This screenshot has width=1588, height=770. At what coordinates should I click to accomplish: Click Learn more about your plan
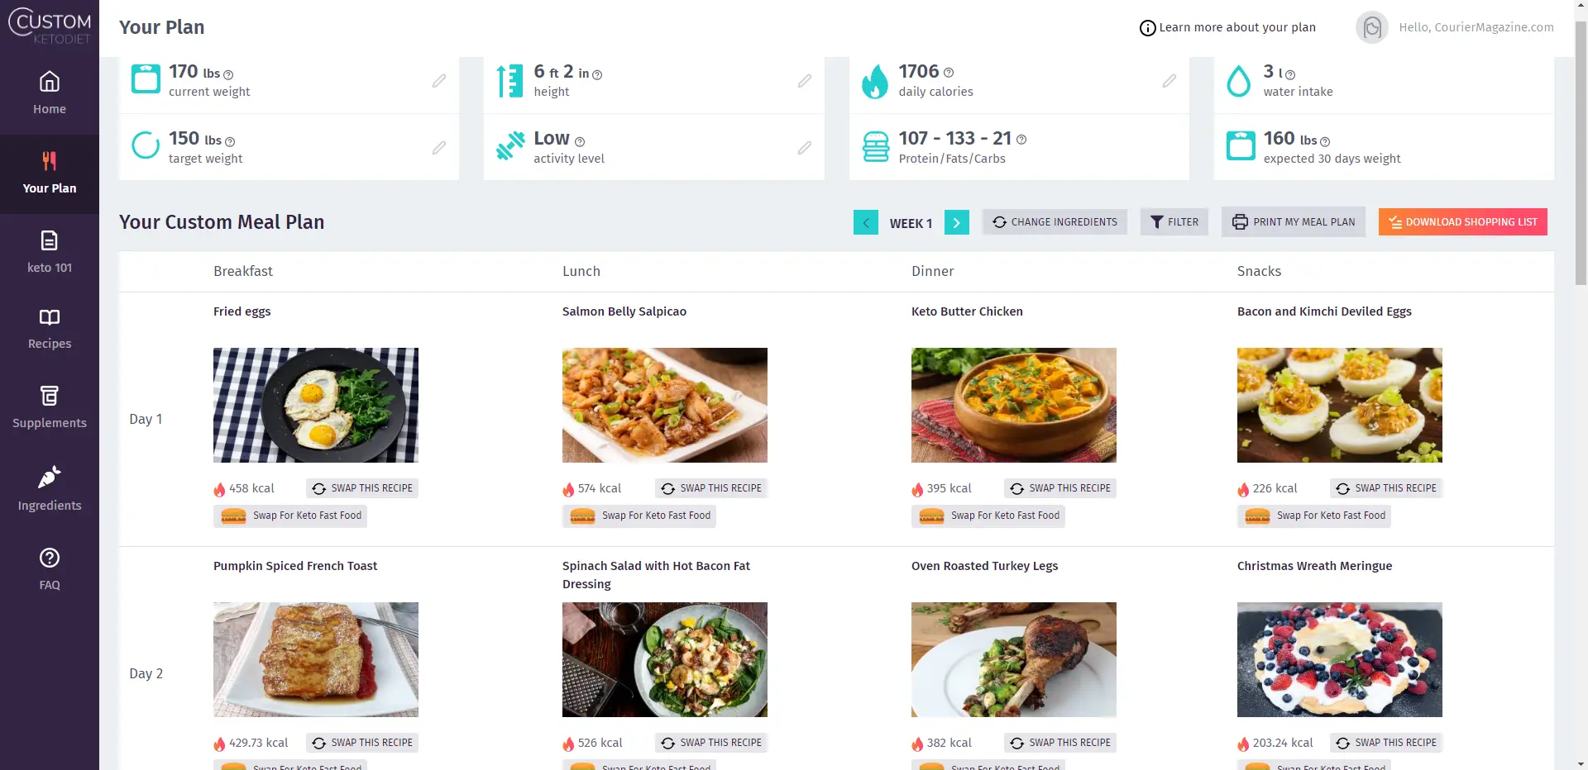coord(1228,27)
